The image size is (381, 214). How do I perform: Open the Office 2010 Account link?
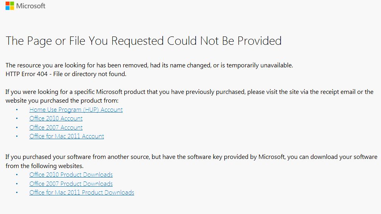coord(56,118)
